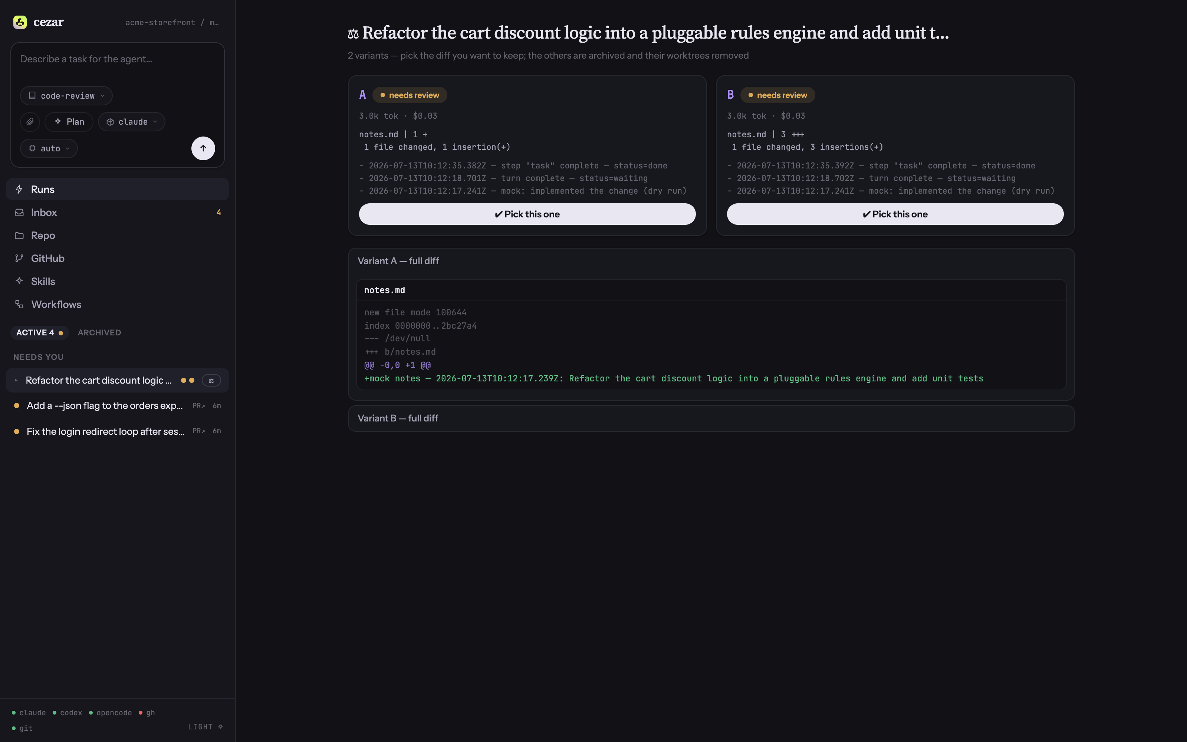The width and height of the screenshot is (1187, 742).
Task: Open the Workflows section
Action: 117,304
